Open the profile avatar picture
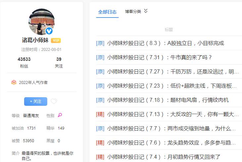The image size is (242, 162). [42, 22]
